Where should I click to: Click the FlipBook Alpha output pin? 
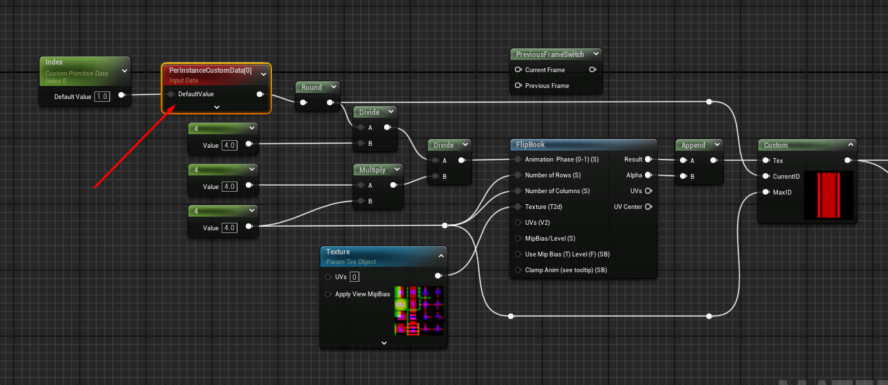pyautogui.click(x=648, y=175)
